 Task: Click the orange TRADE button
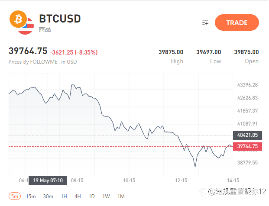[x=237, y=23]
